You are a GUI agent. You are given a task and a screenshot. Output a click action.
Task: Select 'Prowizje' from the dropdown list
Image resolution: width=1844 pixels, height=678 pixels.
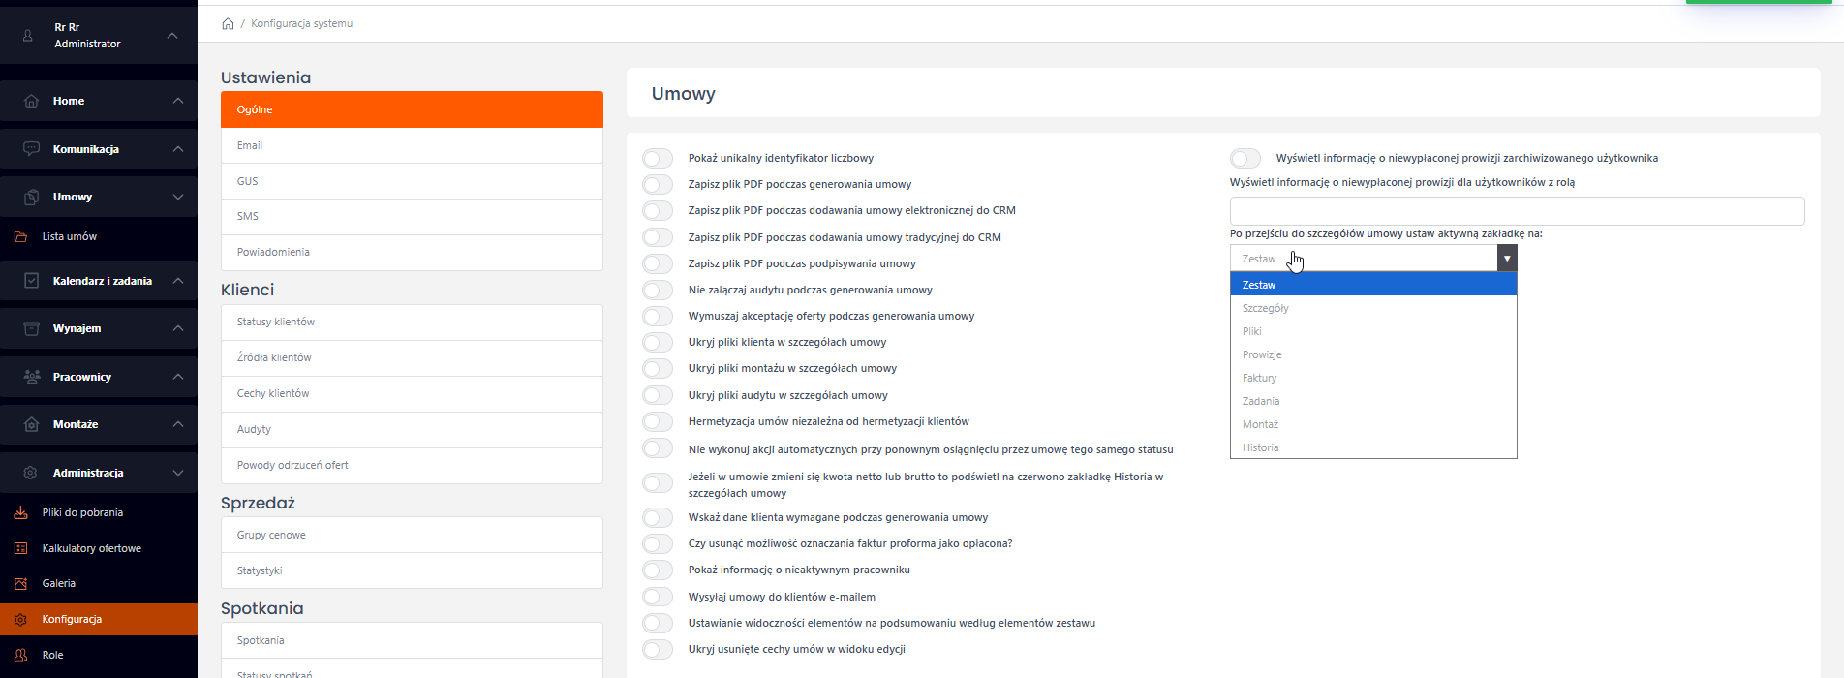(x=1262, y=354)
